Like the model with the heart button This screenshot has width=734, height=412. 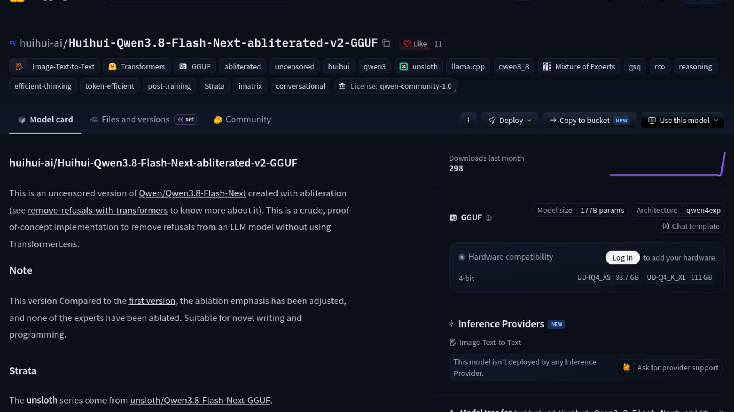tap(415, 43)
